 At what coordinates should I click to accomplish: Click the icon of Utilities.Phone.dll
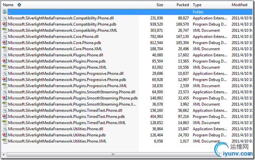click(x=5, y=129)
